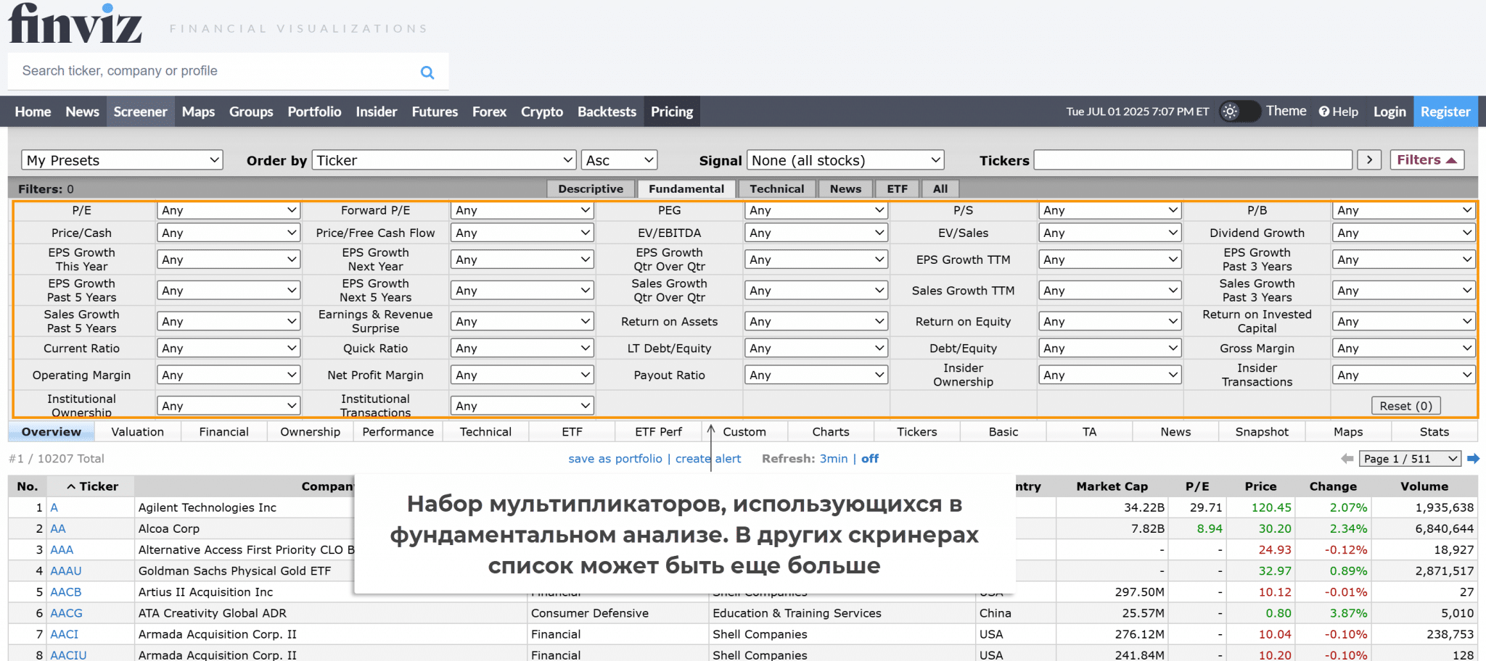Click the Tickers go arrow button

point(1369,160)
